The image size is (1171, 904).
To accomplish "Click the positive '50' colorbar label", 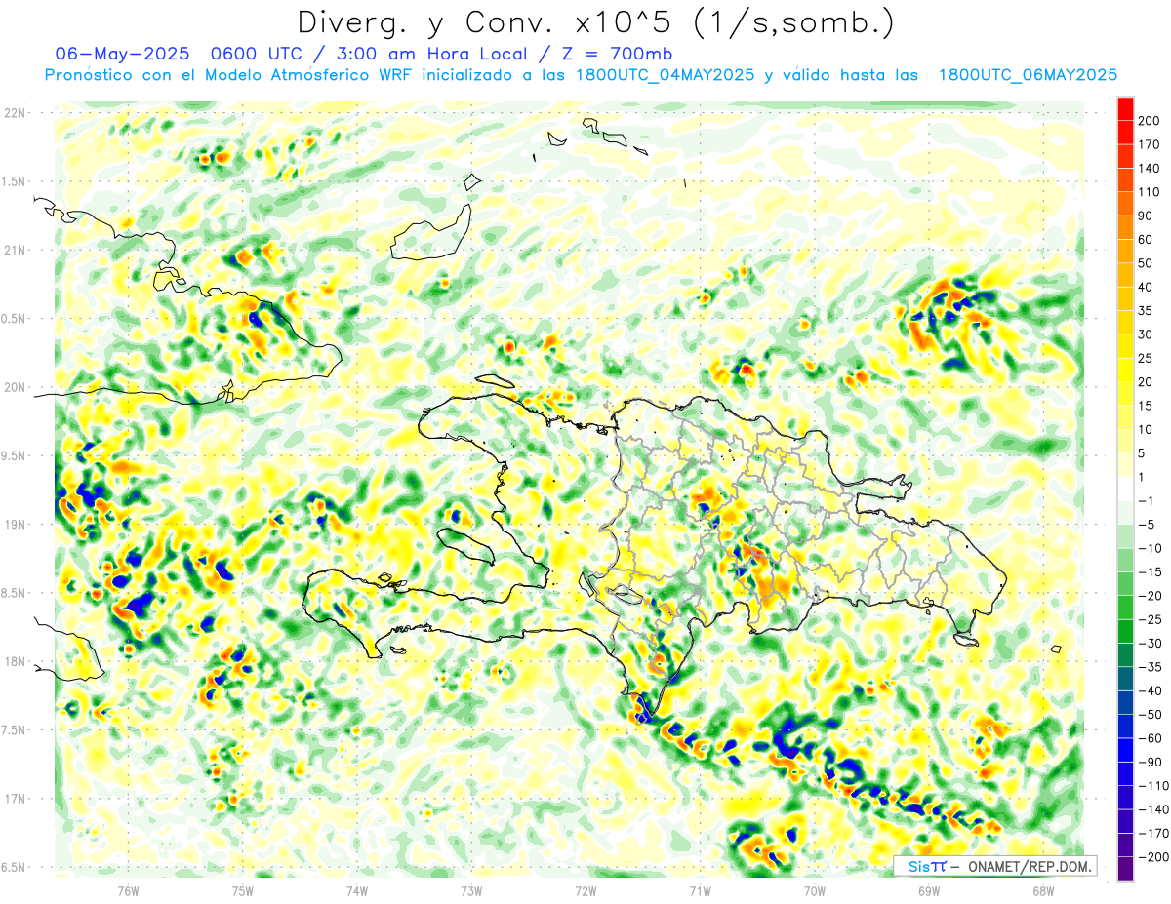I will point(1147,263).
